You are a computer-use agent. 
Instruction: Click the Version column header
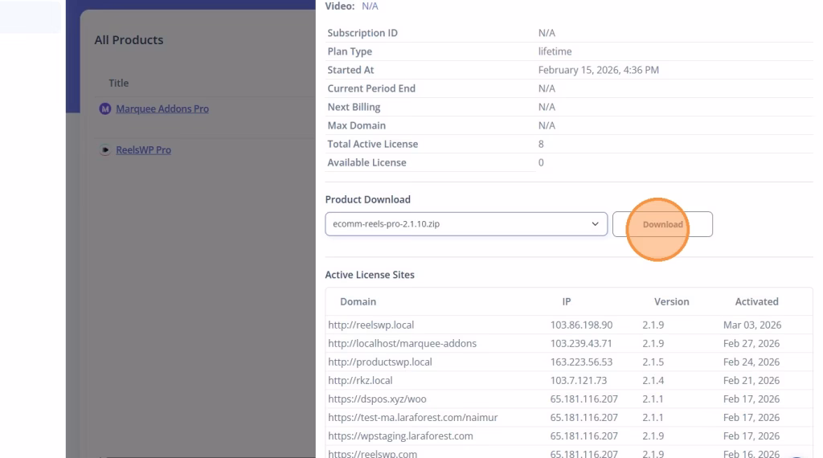[671, 301]
